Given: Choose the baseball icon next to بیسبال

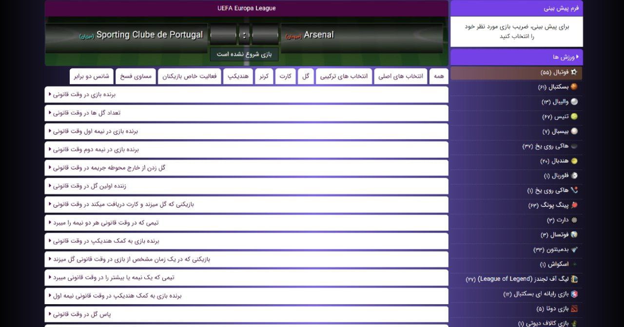Looking at the screenshot, I should (574, 131).
